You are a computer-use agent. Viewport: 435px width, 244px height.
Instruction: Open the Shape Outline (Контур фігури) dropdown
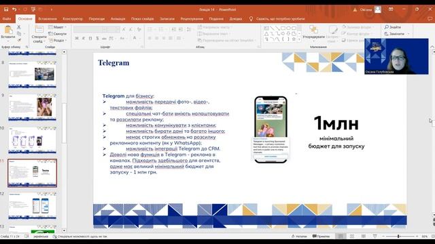tap(358, 34)
